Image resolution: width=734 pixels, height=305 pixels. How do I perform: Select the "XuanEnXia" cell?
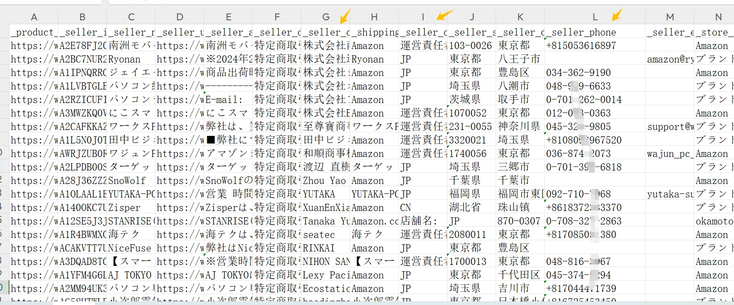[x=326, y=207]
